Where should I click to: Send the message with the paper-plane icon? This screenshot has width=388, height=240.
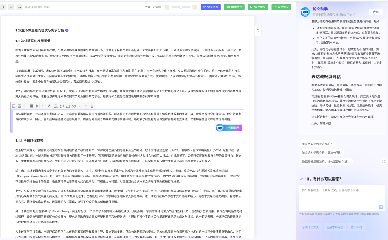click(x=381, y=207)
